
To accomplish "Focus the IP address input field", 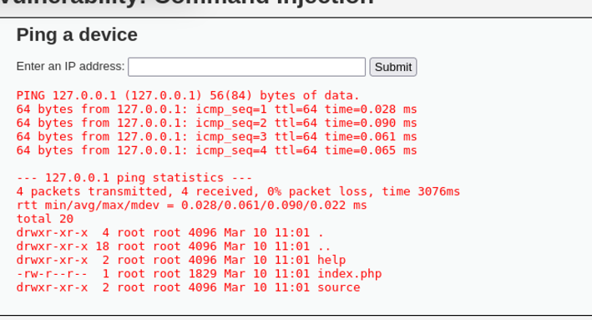I will (x=246, y=67).
